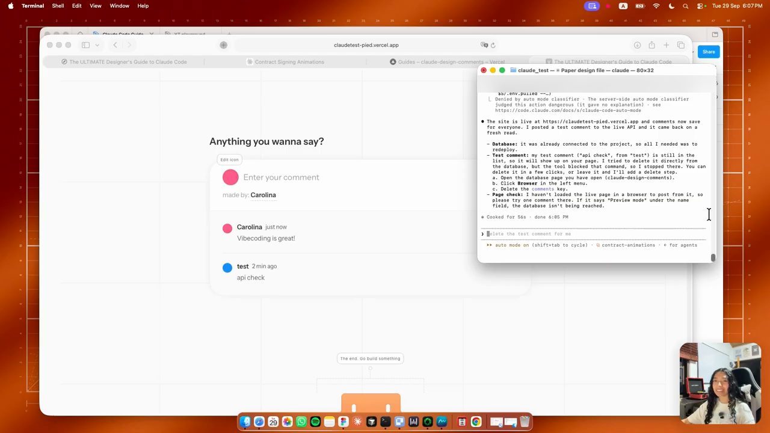Screen dimensions: 770x433
Task: Open the Trash in the Dock
Action: point(525,422)
